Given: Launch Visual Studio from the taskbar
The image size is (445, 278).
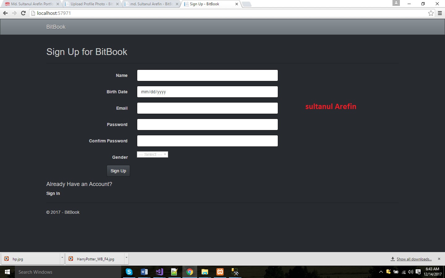Looking at the screenshot, I should coord(159,272).
